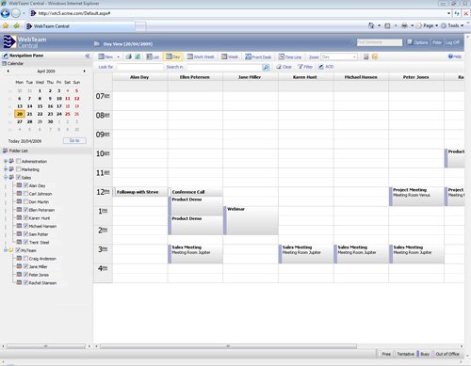Click the MyTeam folder icon
The width and height of the screenshot is (471, 366).
click(11, 250)
